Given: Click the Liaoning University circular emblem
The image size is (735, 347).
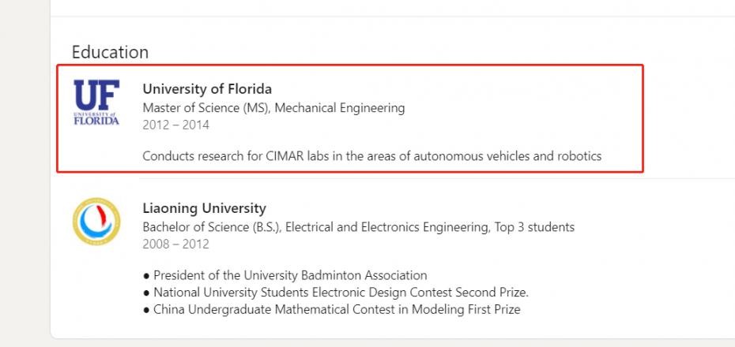Looking at the screenshot, I should click(96, 221).
